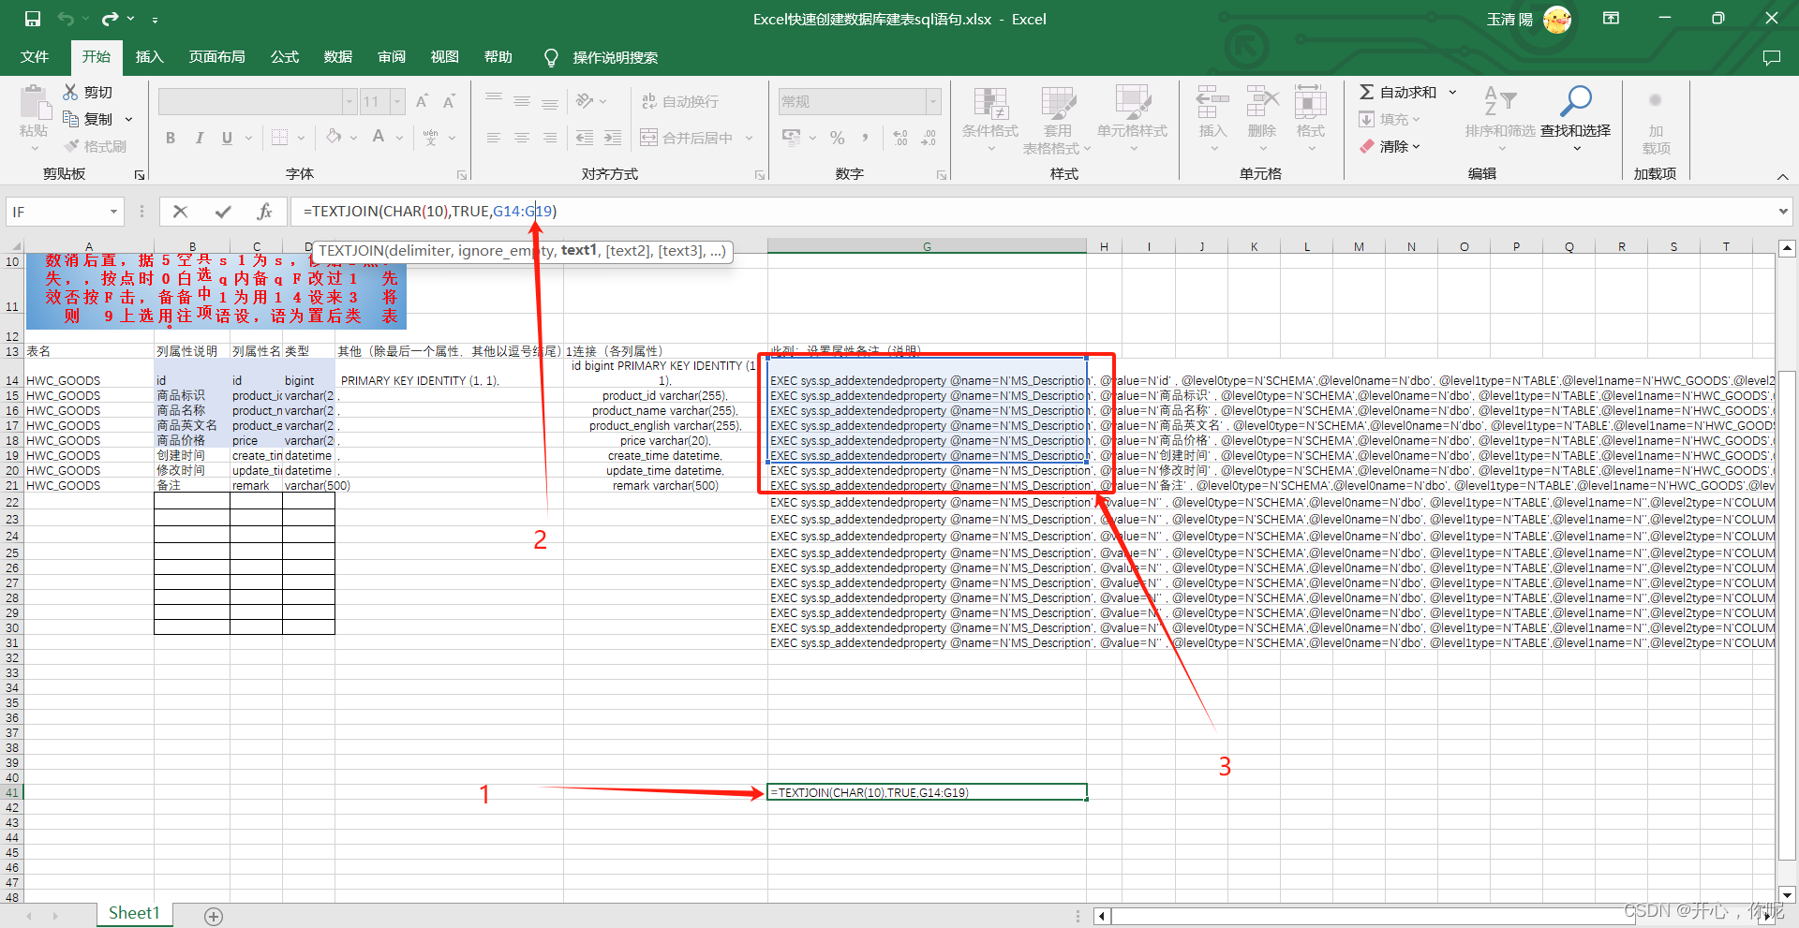Expand the formula bar chevron
Screen dimensions: 1799x928
pos(1782,212)
